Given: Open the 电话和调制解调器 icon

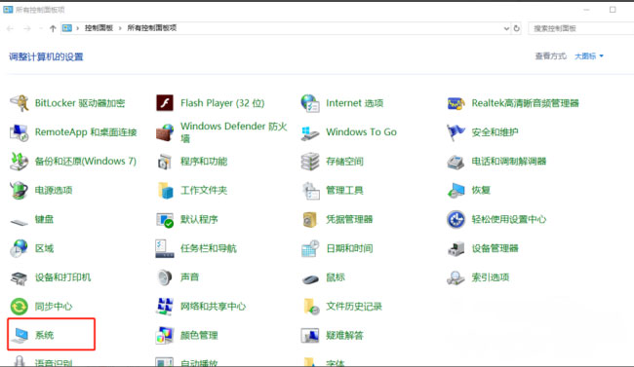Looking at the screenshot, I should pos(456,162).
